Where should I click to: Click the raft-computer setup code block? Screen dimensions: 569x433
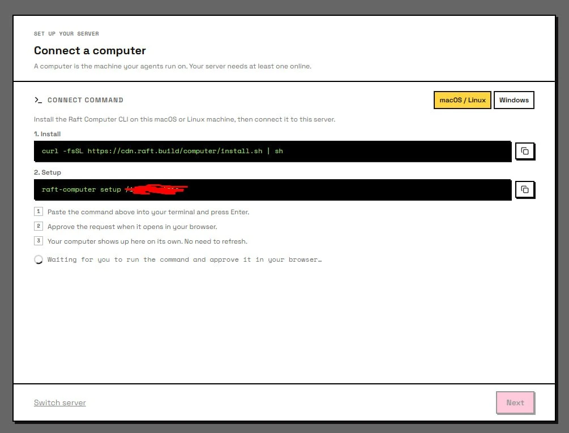pos(272,189)
